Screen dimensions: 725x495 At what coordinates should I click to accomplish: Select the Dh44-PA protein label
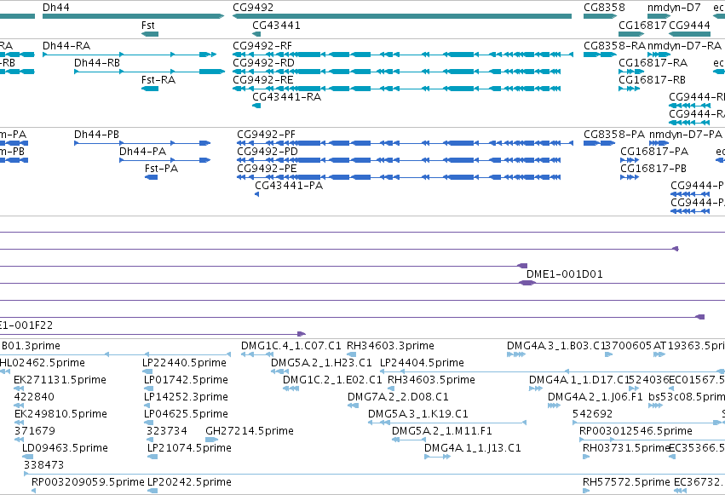pyautogui.click(x=142, y=152)
